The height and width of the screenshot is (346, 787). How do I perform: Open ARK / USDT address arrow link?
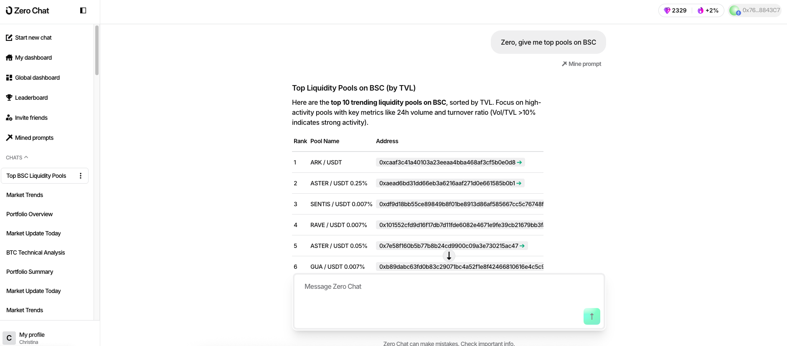point(520,162)
